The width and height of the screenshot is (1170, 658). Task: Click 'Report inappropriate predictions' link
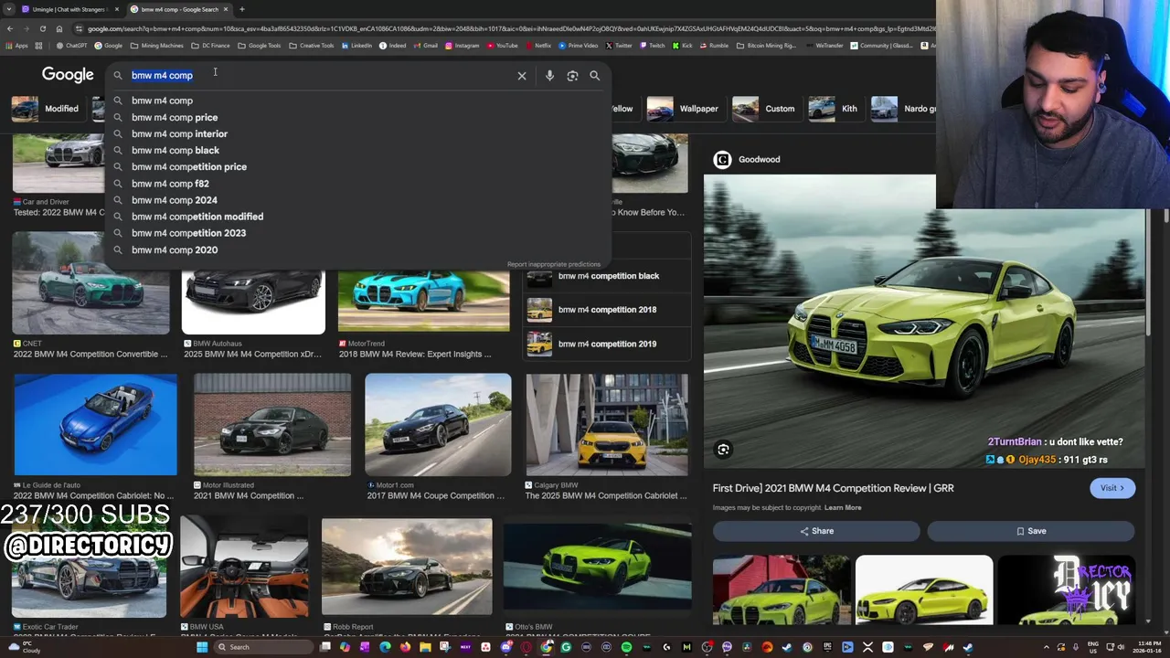554,264
